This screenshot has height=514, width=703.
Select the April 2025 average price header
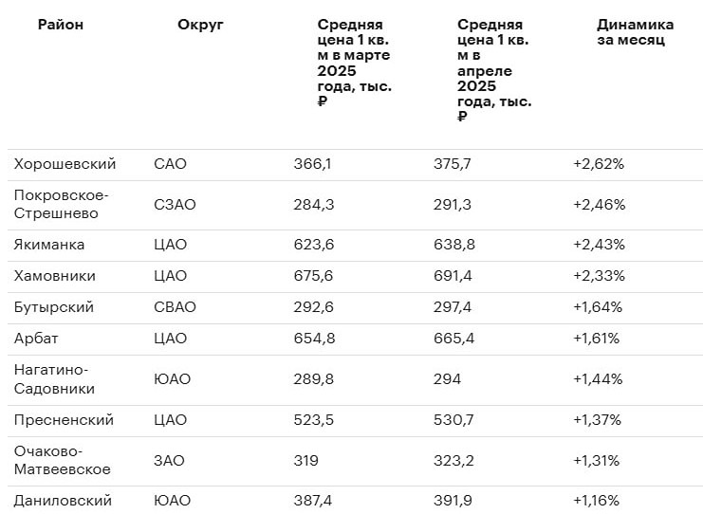[493, 70]
